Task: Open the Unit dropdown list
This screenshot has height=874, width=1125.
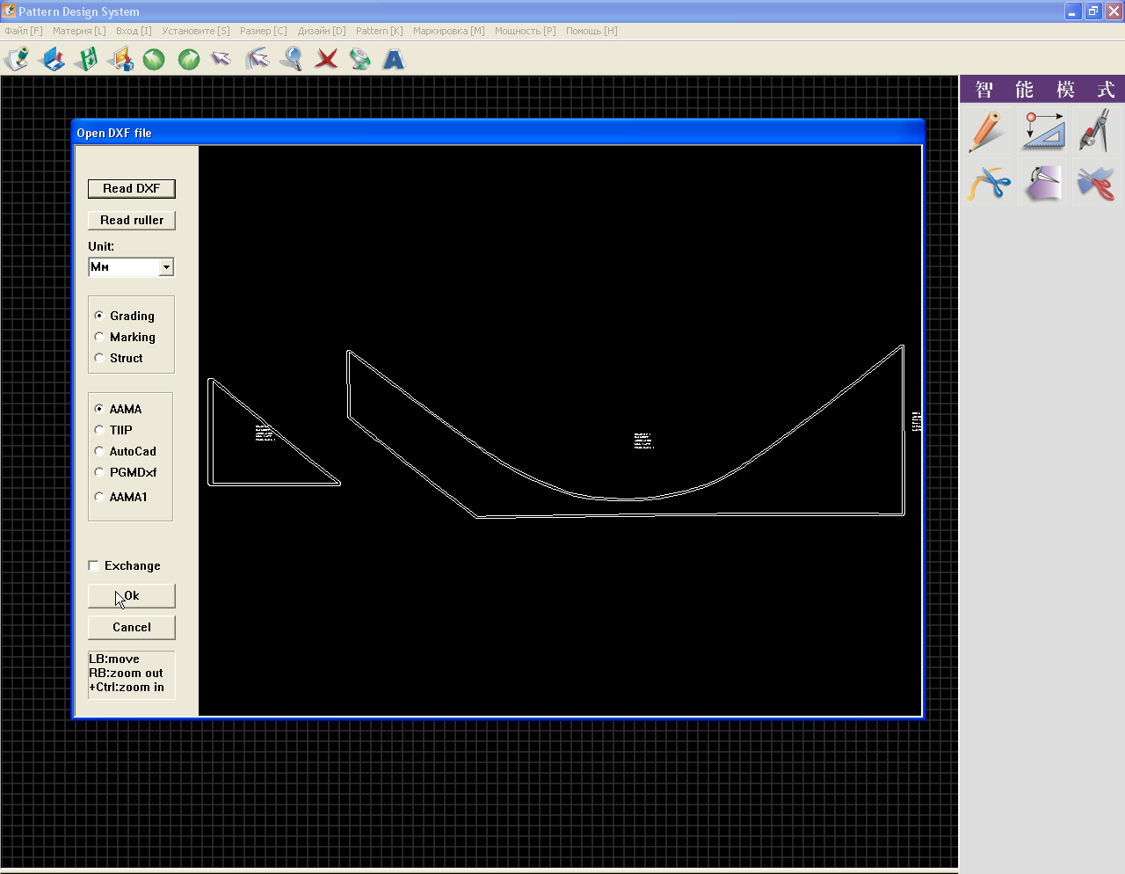Action: pyautogui.click(x=166, y=267)
